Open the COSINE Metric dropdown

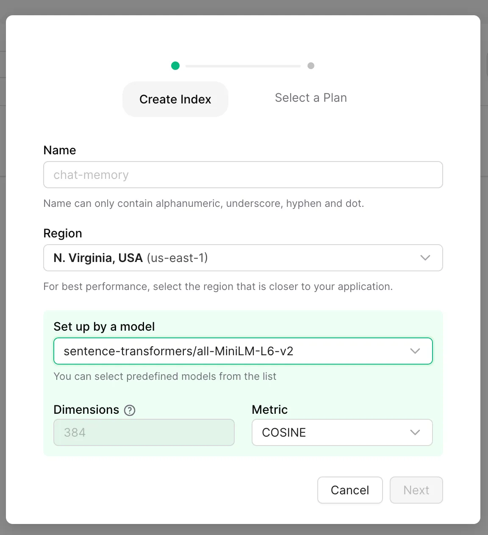point(342,432)
